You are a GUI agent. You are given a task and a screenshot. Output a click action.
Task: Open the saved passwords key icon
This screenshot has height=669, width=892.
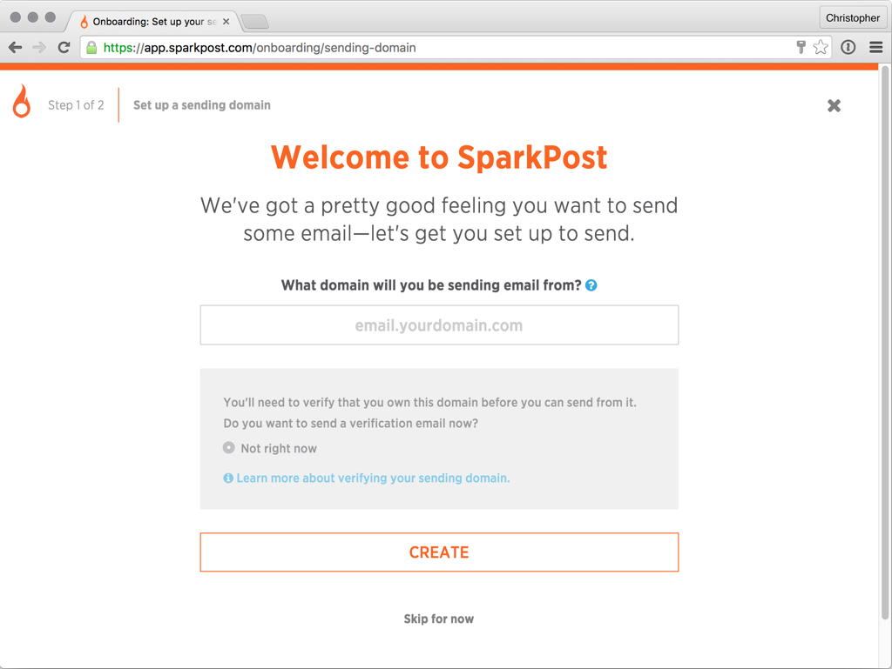801,48
